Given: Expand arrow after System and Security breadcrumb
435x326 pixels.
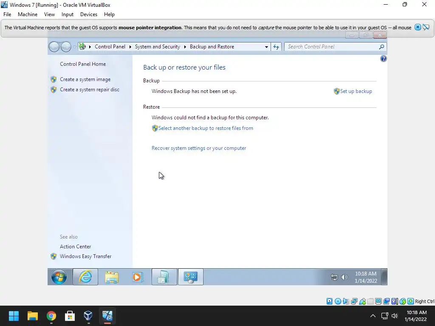Looking at the screenshot, I should click(x=185, y=47).
